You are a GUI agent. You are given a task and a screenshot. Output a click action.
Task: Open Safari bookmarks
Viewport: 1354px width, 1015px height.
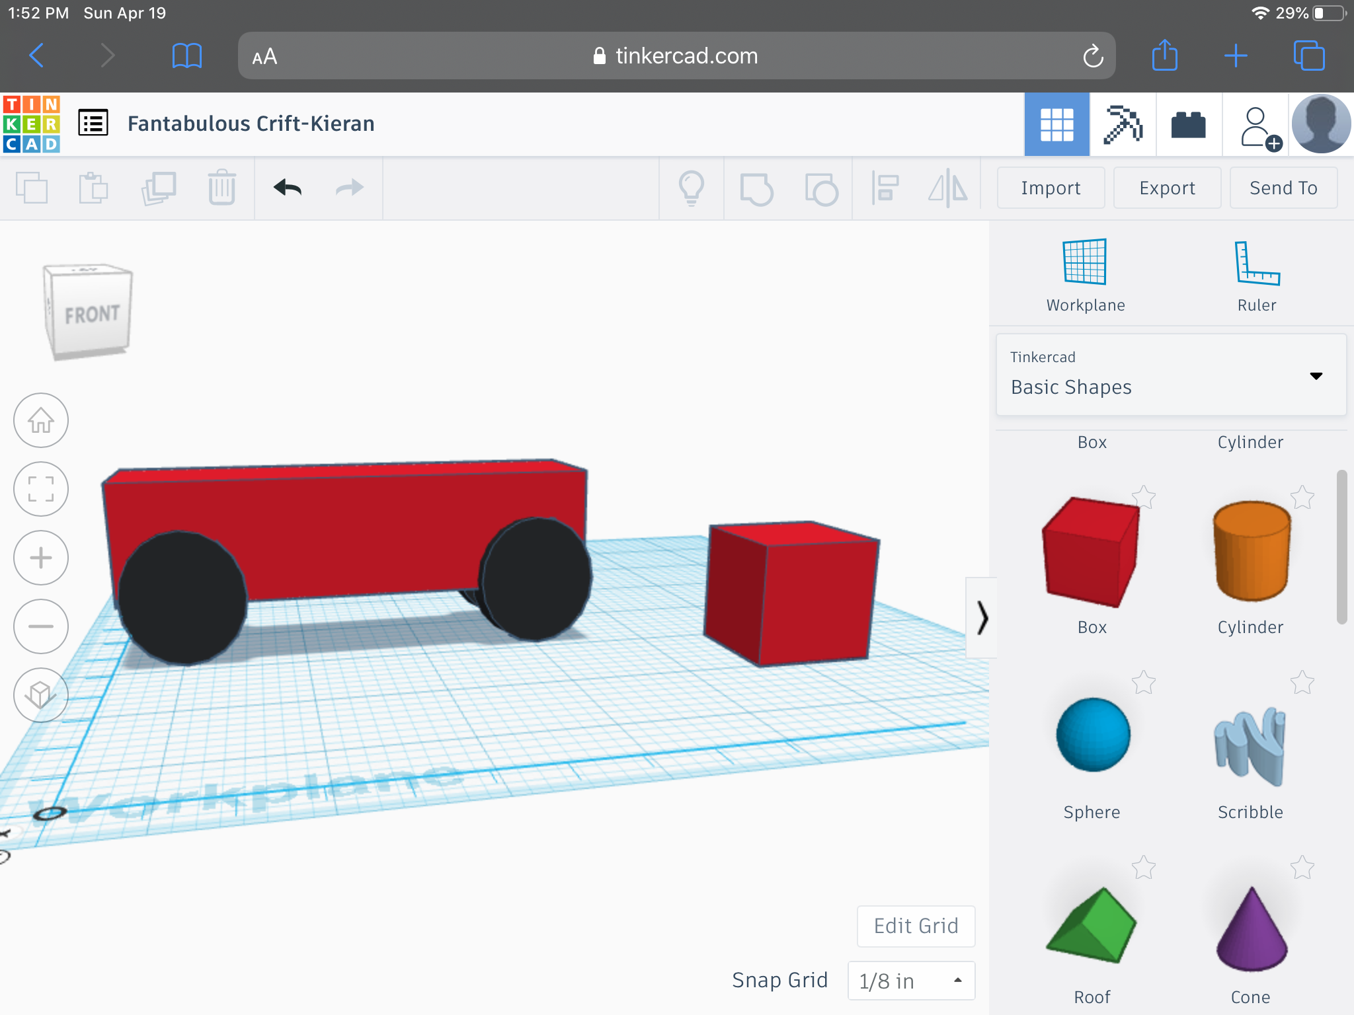coord(186,56)
